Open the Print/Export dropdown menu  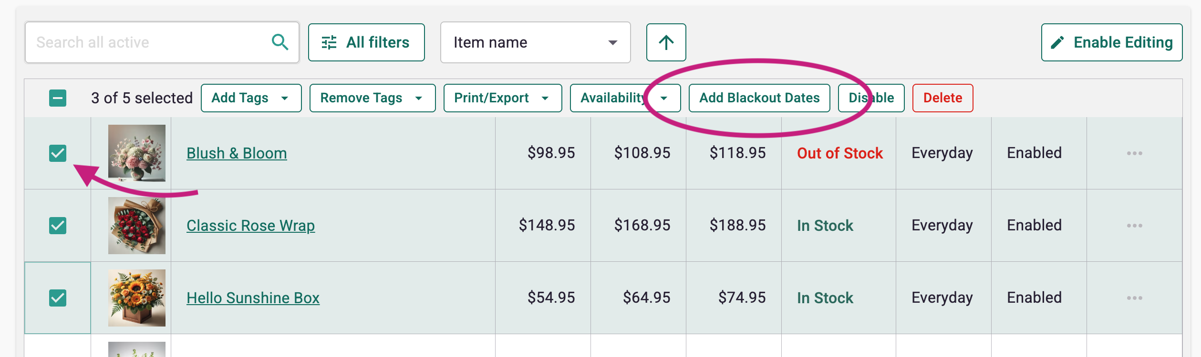(502, 98)
